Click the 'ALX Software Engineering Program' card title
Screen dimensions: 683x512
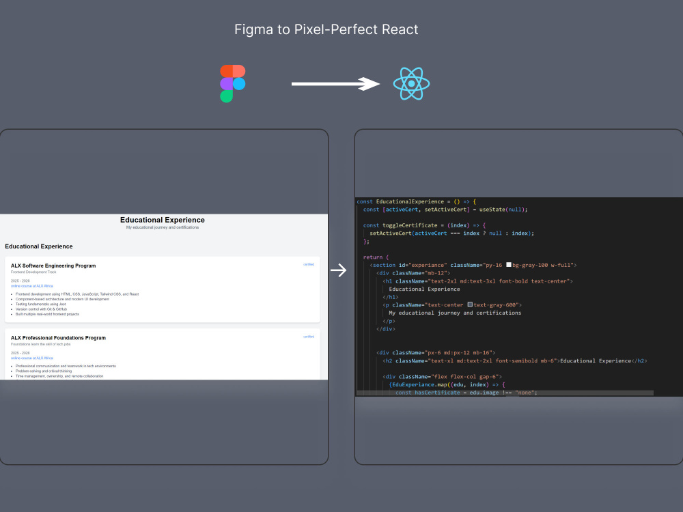tap(53, 266)
